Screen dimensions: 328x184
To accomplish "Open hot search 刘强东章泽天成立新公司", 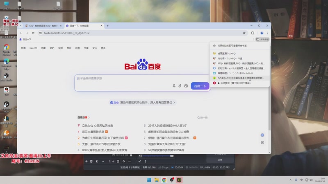I will [x=167, y=144].
